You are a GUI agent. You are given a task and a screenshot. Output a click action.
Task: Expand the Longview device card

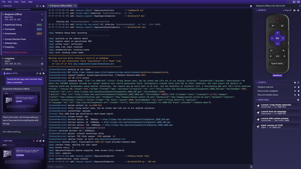(42, 58)
